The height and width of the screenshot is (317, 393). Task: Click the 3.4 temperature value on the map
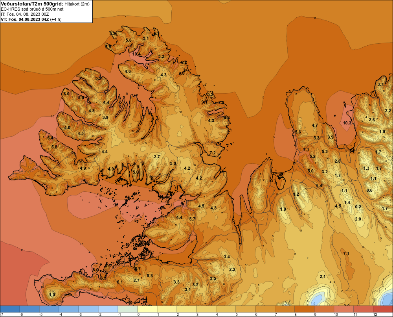click(227, 257)
